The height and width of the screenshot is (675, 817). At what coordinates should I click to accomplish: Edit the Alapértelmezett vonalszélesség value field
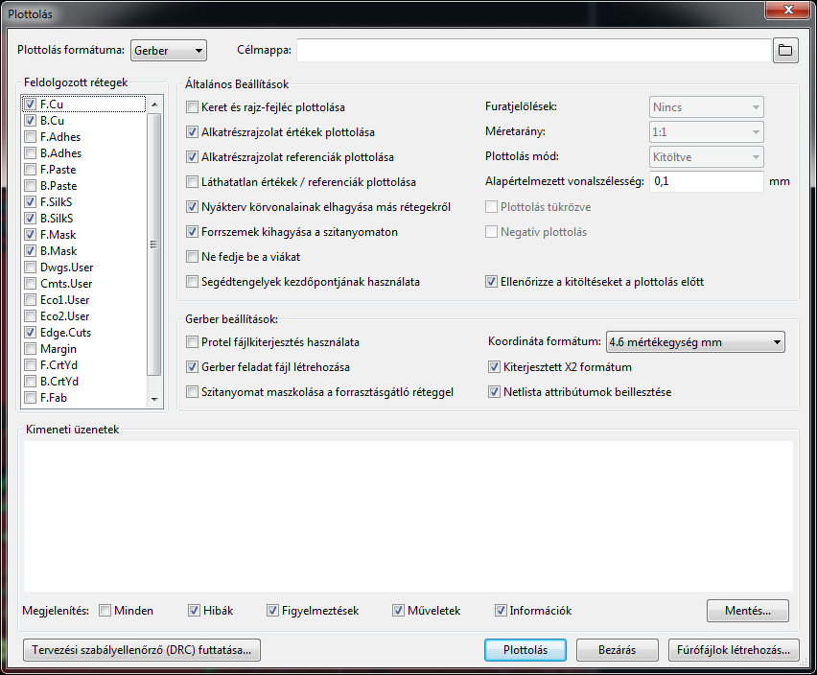pos(706,181)
